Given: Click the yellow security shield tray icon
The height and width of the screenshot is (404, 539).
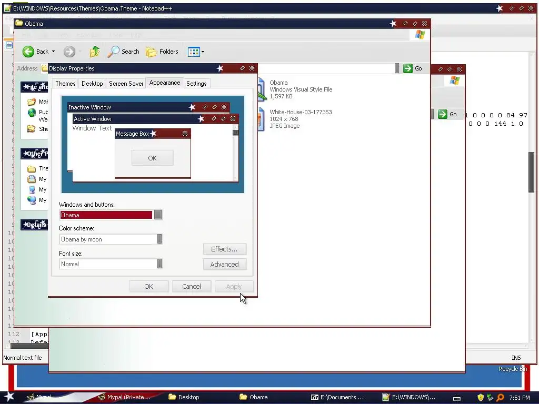Looking at the screenshot, I should (x=481, y=398).
